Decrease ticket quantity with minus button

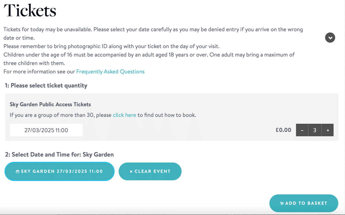pos(302,130)
